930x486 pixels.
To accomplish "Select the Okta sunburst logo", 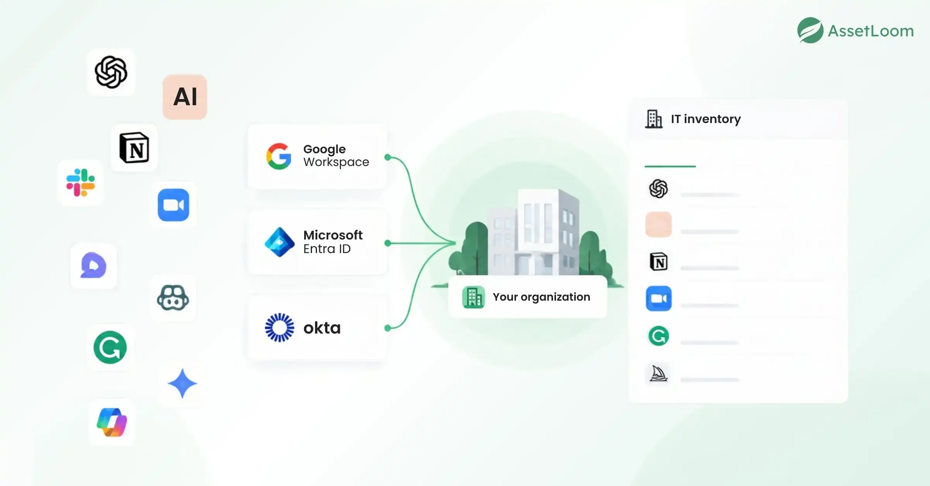I will (279, 328).
